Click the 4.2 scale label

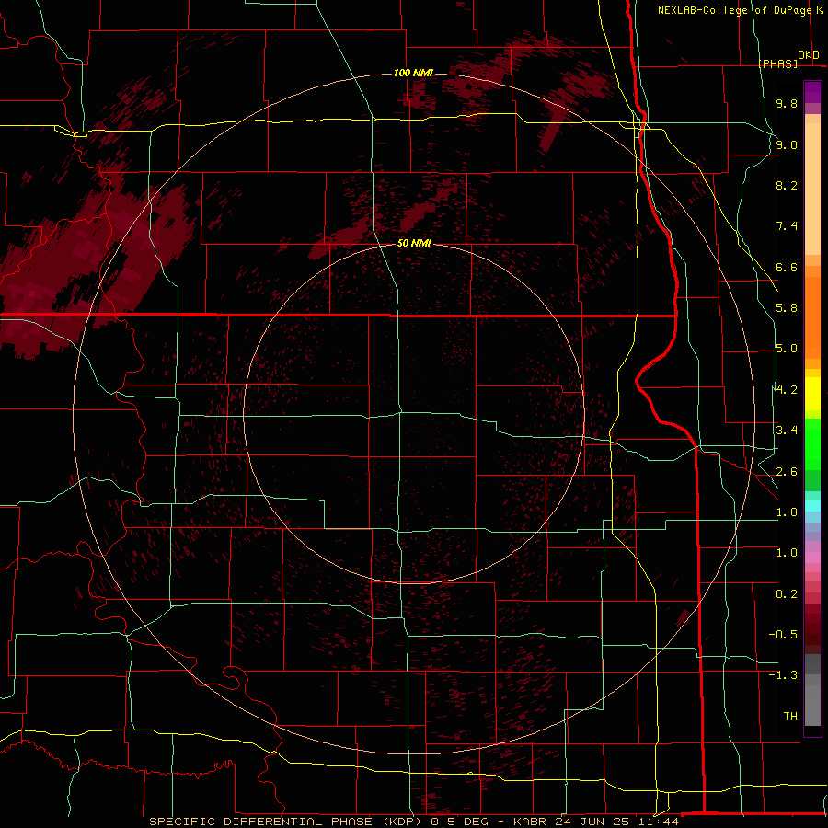pyautogui.click(x=787, y=390)
